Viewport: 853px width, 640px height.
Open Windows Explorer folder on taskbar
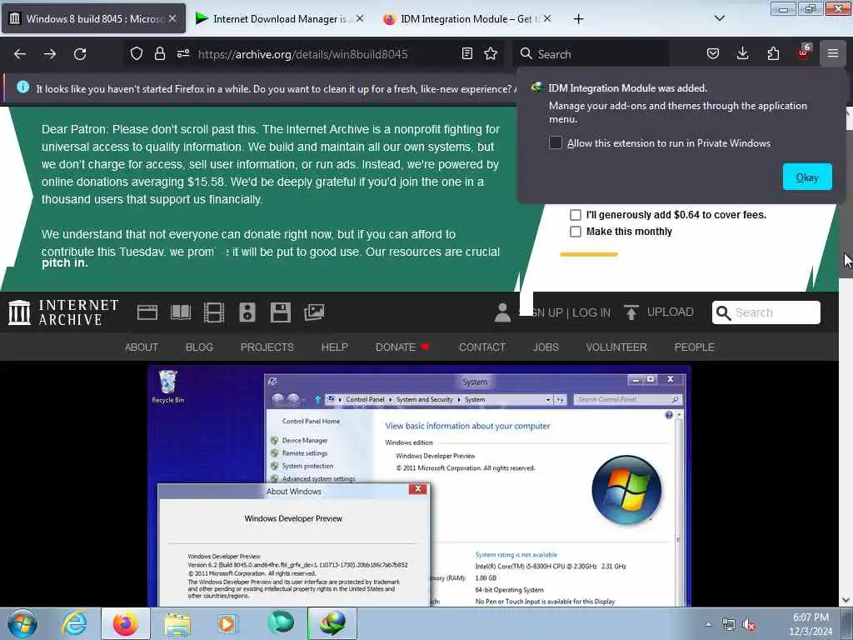[177, 623]
